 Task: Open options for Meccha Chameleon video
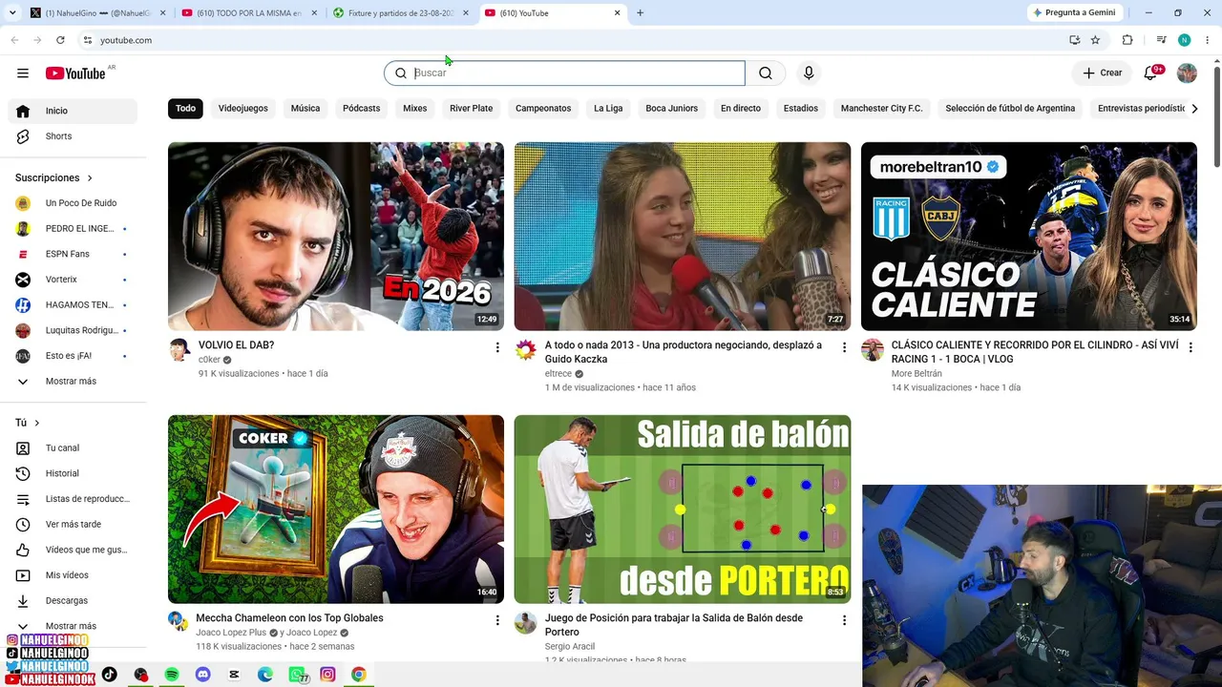[x=497, y=620]
